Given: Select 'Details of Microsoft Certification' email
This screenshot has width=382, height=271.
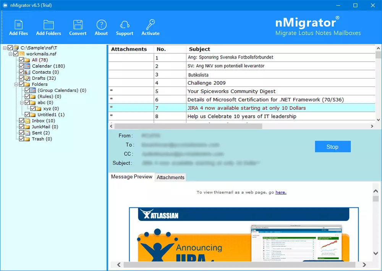Looking at the screenshot, I should (x=242, y=99).
